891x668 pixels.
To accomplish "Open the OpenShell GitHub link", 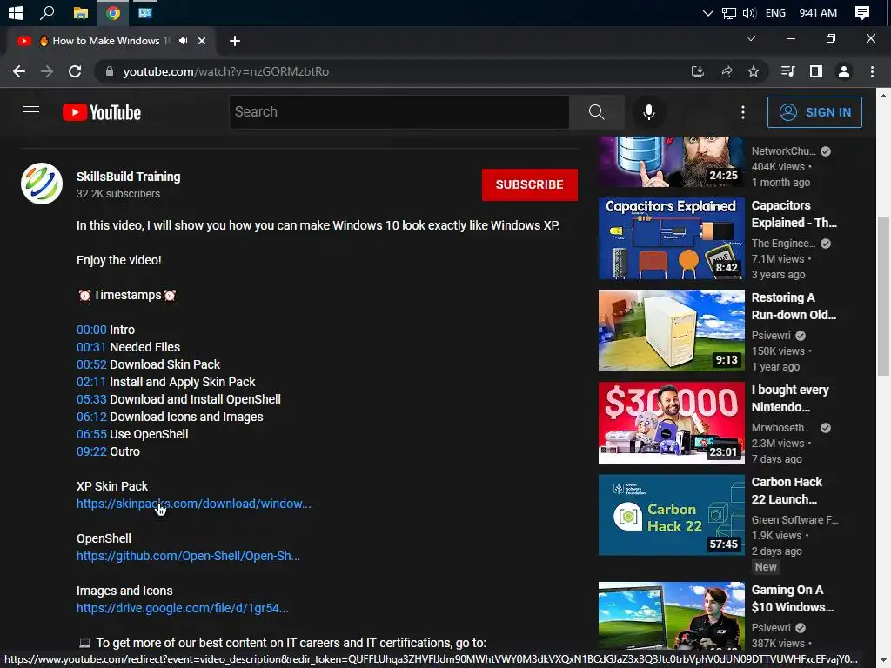I will point(188,556).
